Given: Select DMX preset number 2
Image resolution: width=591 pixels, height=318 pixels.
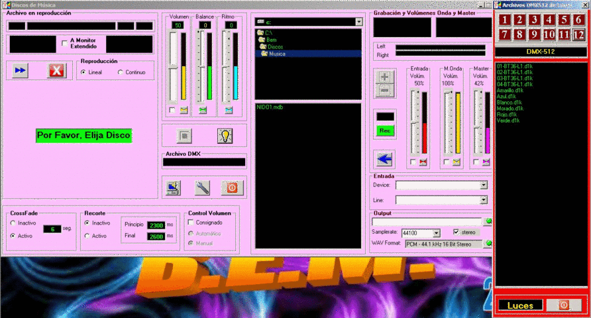Looking at the screenshot, I should click(519, 20).
